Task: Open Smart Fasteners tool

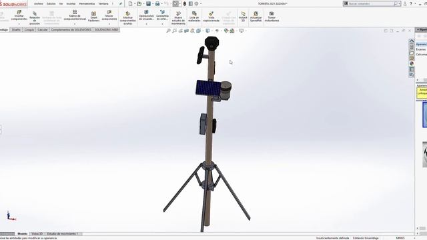Action: point(93,17)
